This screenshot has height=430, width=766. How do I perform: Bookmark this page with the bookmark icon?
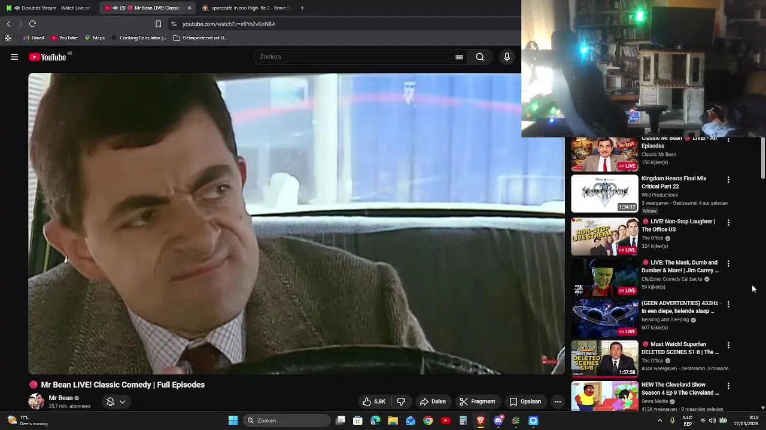click(x=158, y=24)
